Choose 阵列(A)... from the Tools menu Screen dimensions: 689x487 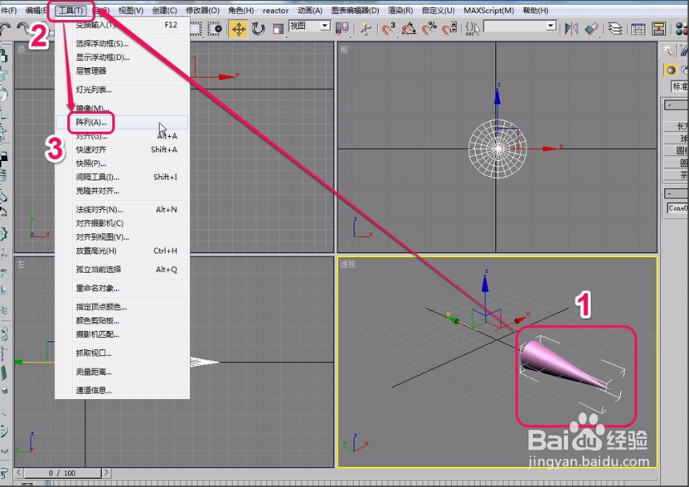coord(123,122)
